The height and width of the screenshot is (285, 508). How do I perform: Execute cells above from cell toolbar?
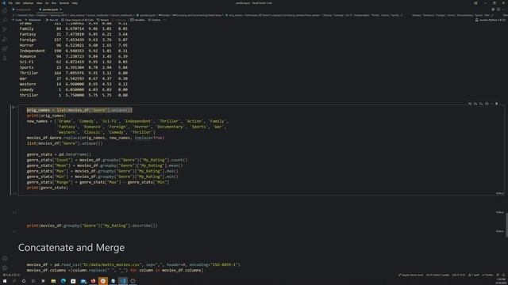pos(475,104)
